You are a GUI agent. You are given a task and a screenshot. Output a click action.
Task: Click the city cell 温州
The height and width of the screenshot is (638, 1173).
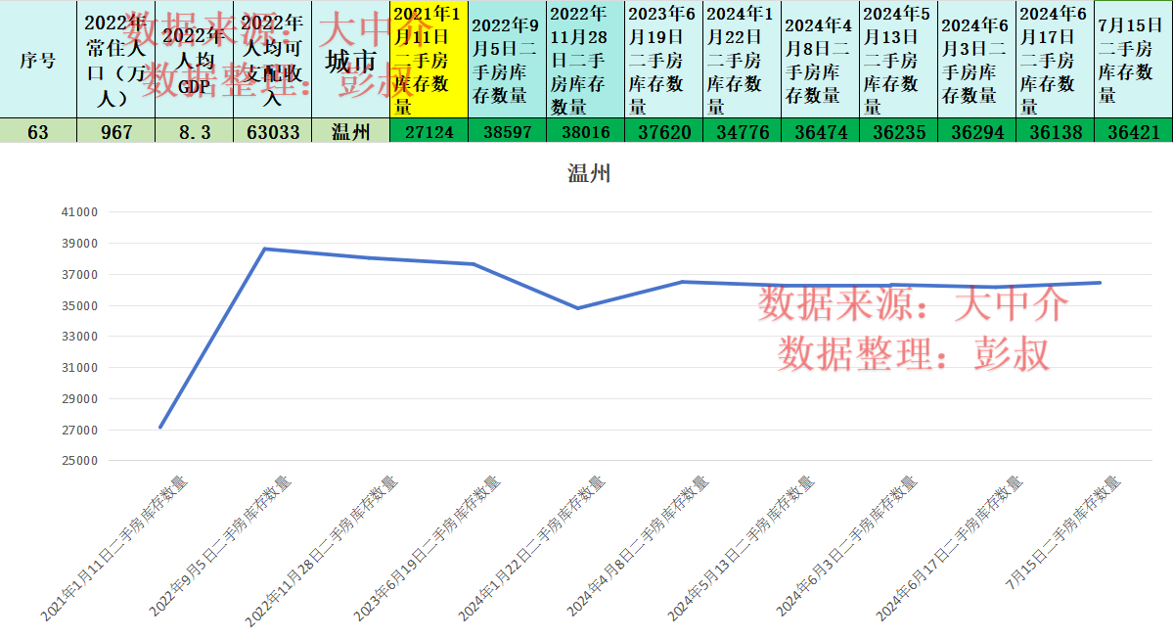pyautogui.click(x=351, y=131)
